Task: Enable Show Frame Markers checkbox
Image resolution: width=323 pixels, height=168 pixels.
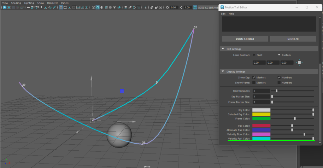Action: point(254,83)
